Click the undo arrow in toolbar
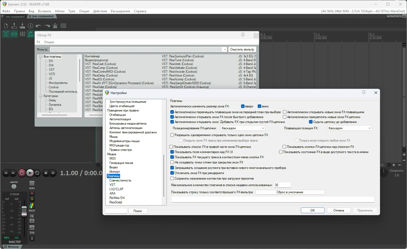 tap(38, 26)
